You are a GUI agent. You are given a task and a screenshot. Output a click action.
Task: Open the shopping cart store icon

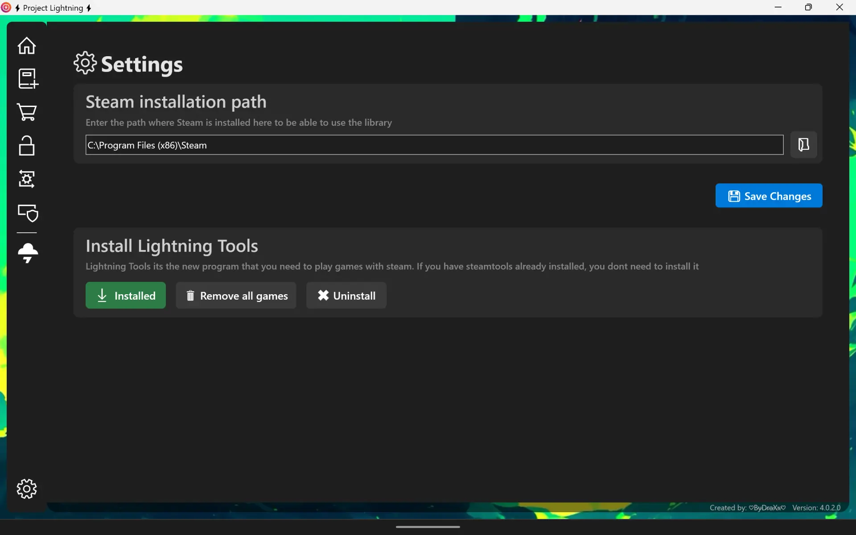coord(27,112)
